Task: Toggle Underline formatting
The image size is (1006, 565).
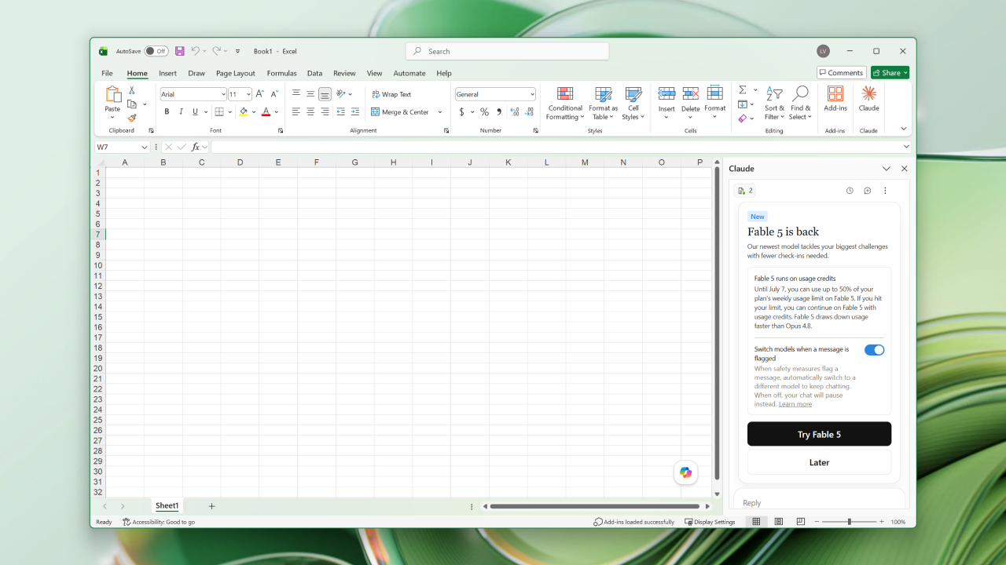Action: pos(196,112)
